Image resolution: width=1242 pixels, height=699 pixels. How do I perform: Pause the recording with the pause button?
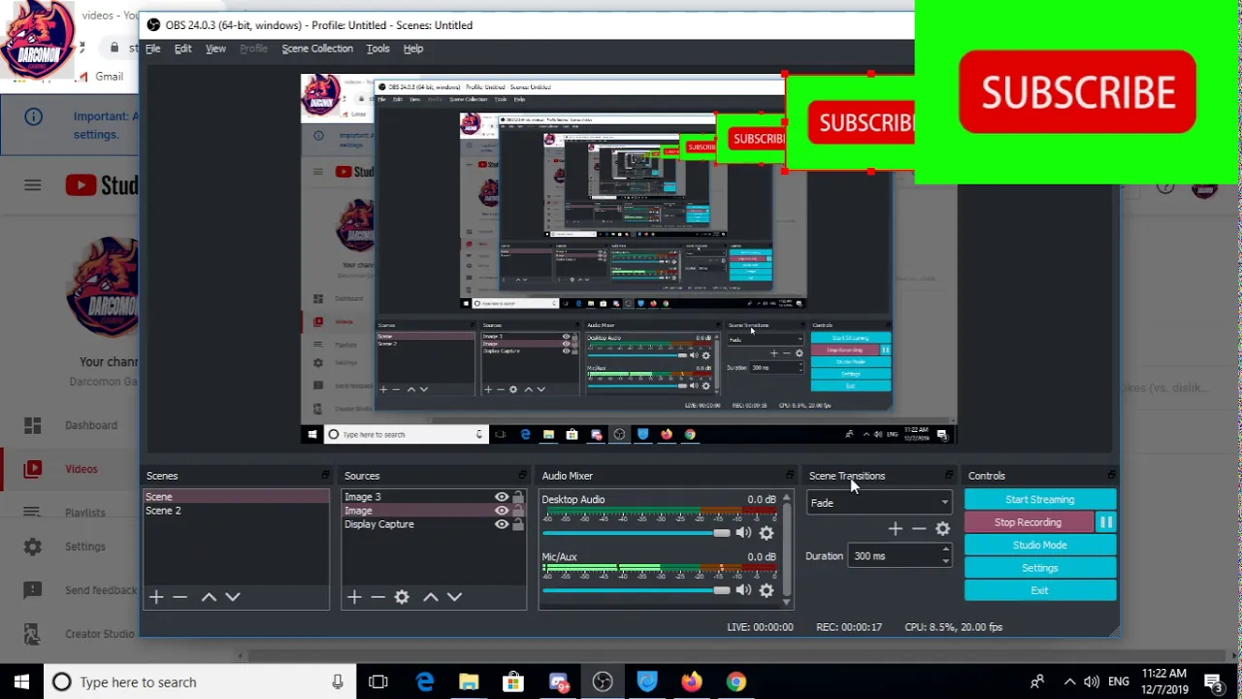click(x=1105, y=522)
